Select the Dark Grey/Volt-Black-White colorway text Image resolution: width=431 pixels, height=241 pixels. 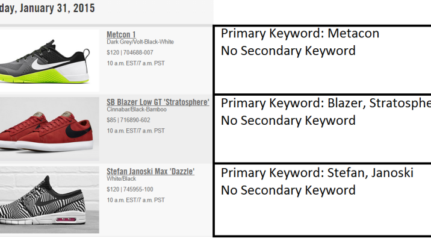140,42
